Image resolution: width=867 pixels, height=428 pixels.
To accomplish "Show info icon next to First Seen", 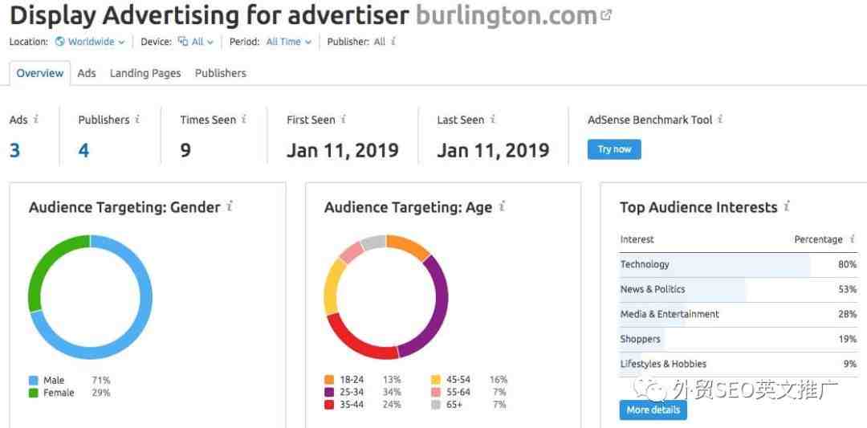I will (344, 119).
